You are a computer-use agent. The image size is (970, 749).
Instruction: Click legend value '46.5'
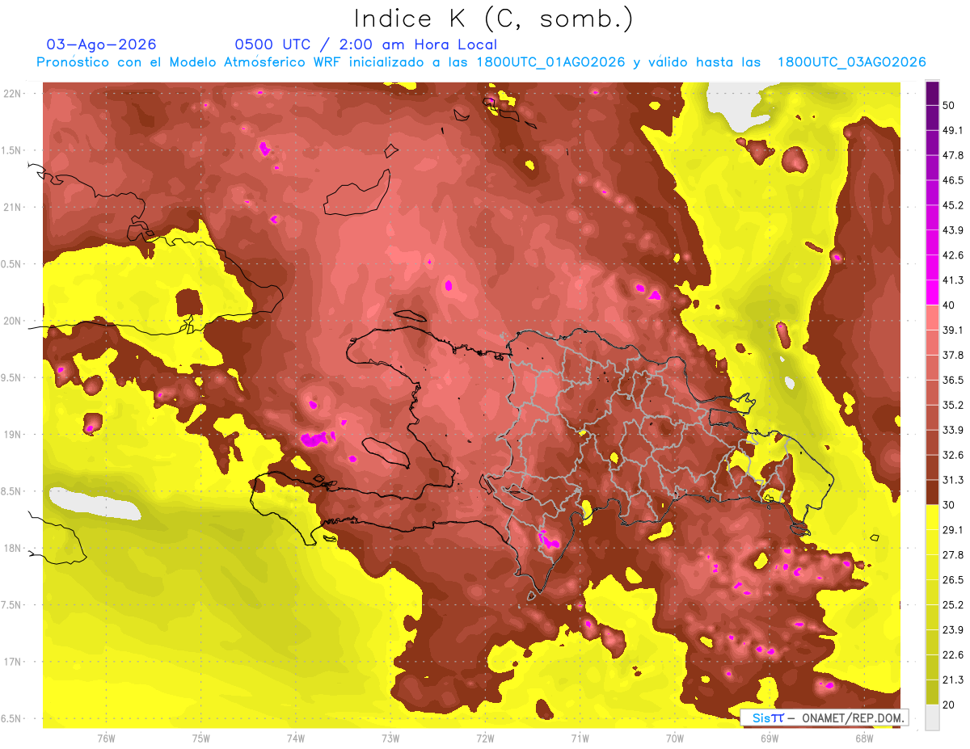953,181
